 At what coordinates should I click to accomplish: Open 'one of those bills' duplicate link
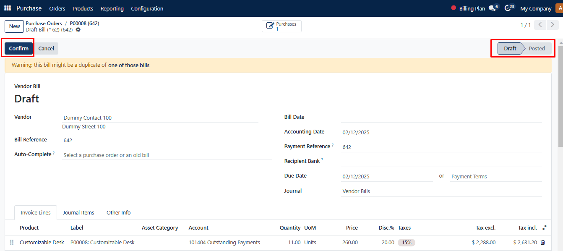coord(129,65)
